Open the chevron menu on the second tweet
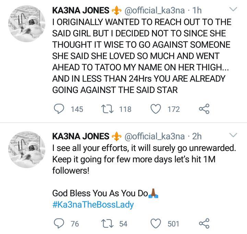This screenshot has width=247, height=234. 233,135
